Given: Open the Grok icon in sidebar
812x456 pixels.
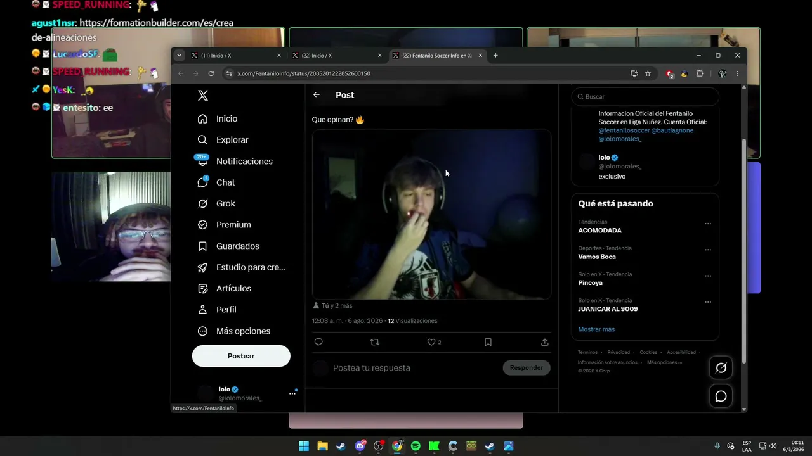Looking at the screenshot, I should 202,203.
